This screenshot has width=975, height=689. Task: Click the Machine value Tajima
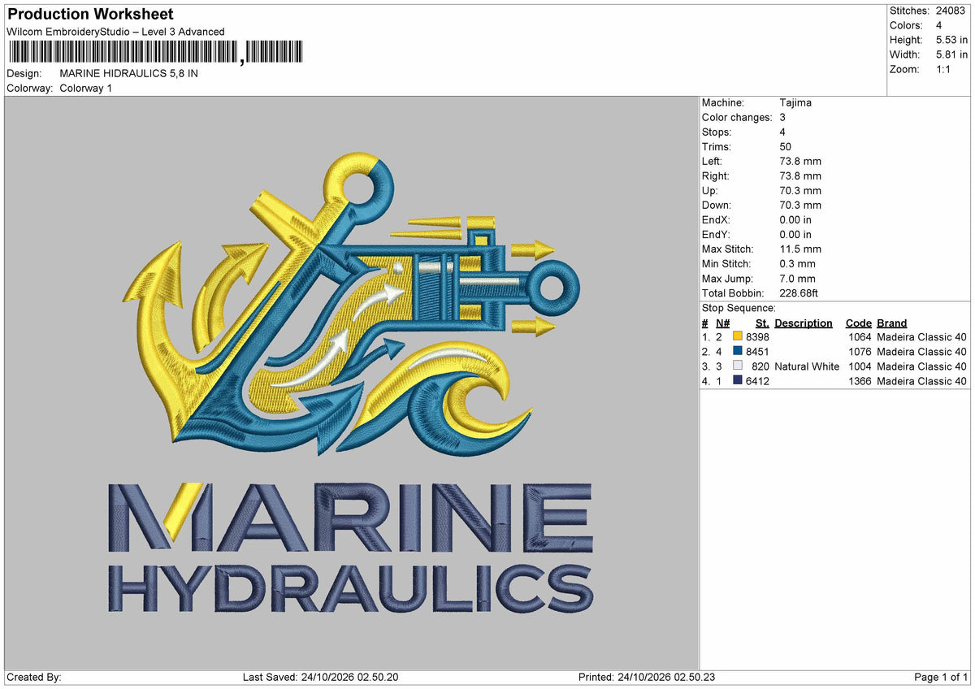(795, 102)
